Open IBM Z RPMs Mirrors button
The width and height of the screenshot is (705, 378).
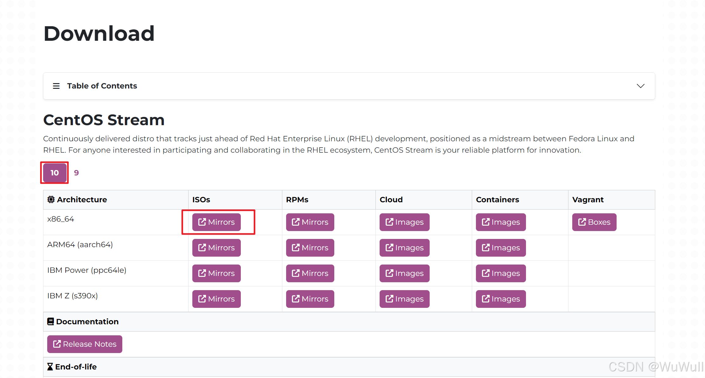pos(310,299)
